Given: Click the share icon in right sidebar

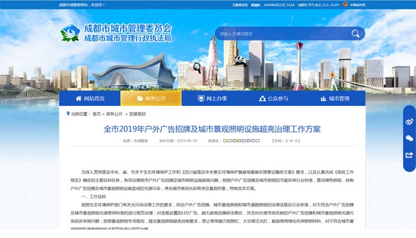Looking at the screenshot, I should (x=409, y=155).
